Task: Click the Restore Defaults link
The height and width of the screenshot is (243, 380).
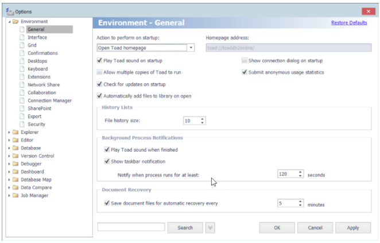Action: point(349,22)
